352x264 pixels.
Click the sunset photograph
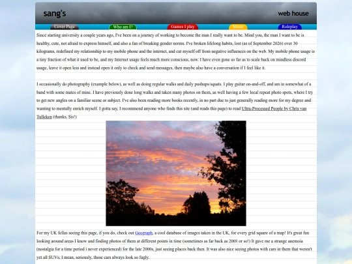pyautogui.click(x=176, y=173)
